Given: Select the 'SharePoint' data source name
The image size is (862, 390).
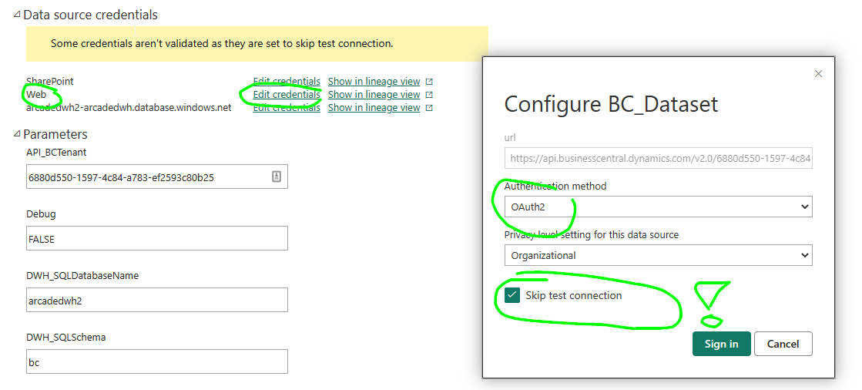Looking at the screenshot, I should (x=49, y=82).
